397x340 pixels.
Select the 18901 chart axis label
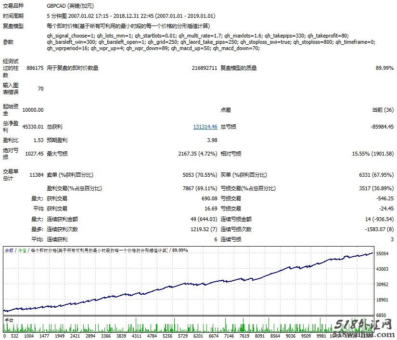click(x=382, y=300)
